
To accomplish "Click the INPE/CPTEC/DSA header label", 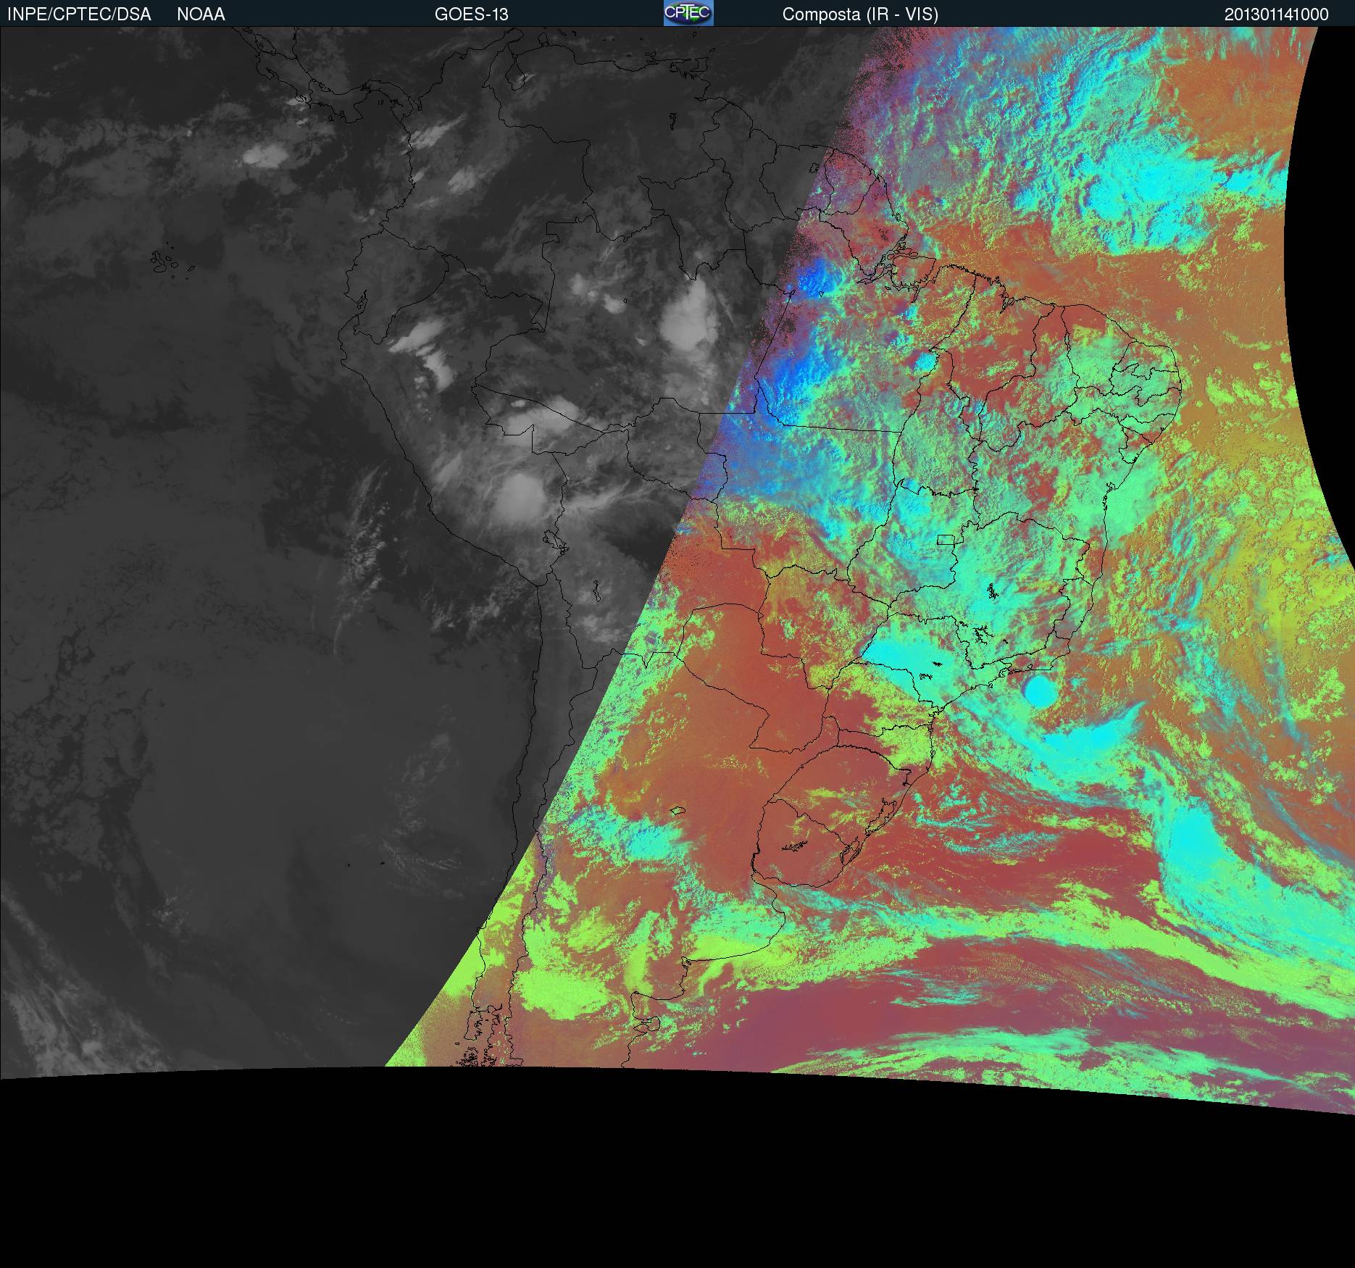I will tap(79, 14).
